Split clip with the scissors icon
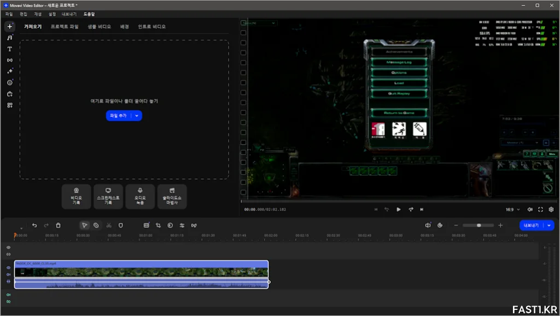 click(109, 225)
